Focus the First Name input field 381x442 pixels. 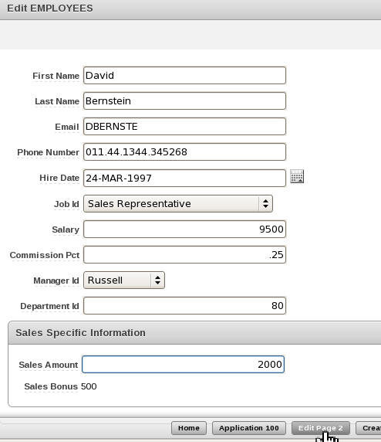tap(184, 76)
